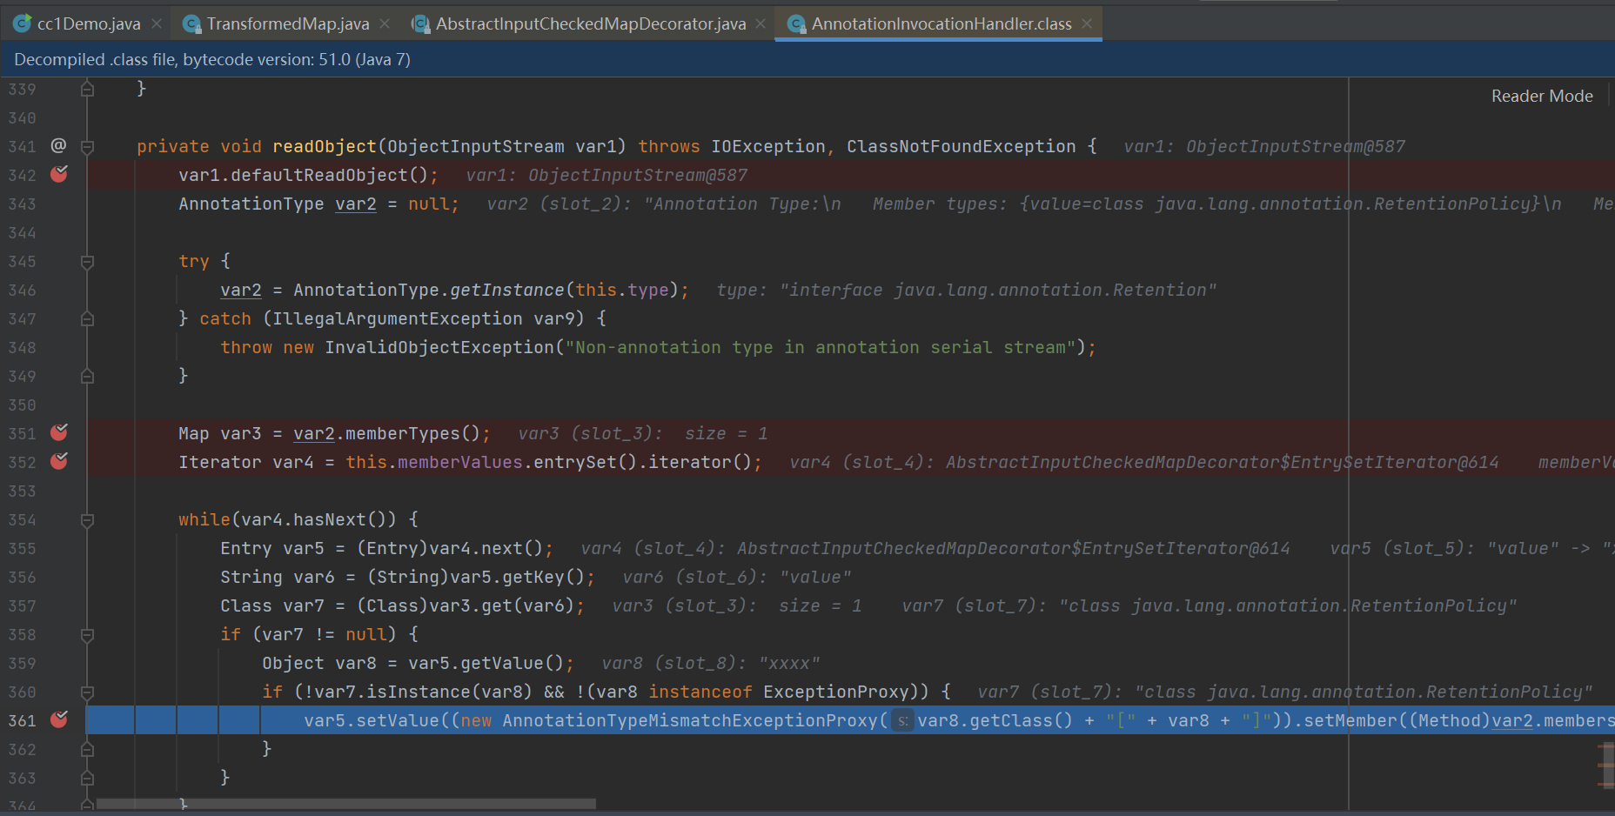Toggle the breakpoint on line 351

pyautogui.click(x=59, y=433)
